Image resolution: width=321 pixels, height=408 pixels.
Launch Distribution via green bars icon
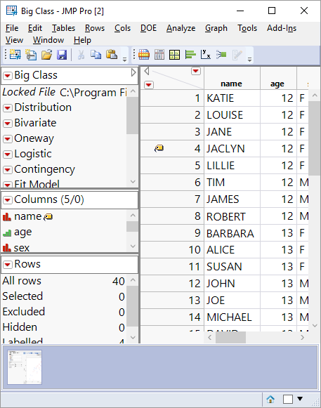[190, 55]
